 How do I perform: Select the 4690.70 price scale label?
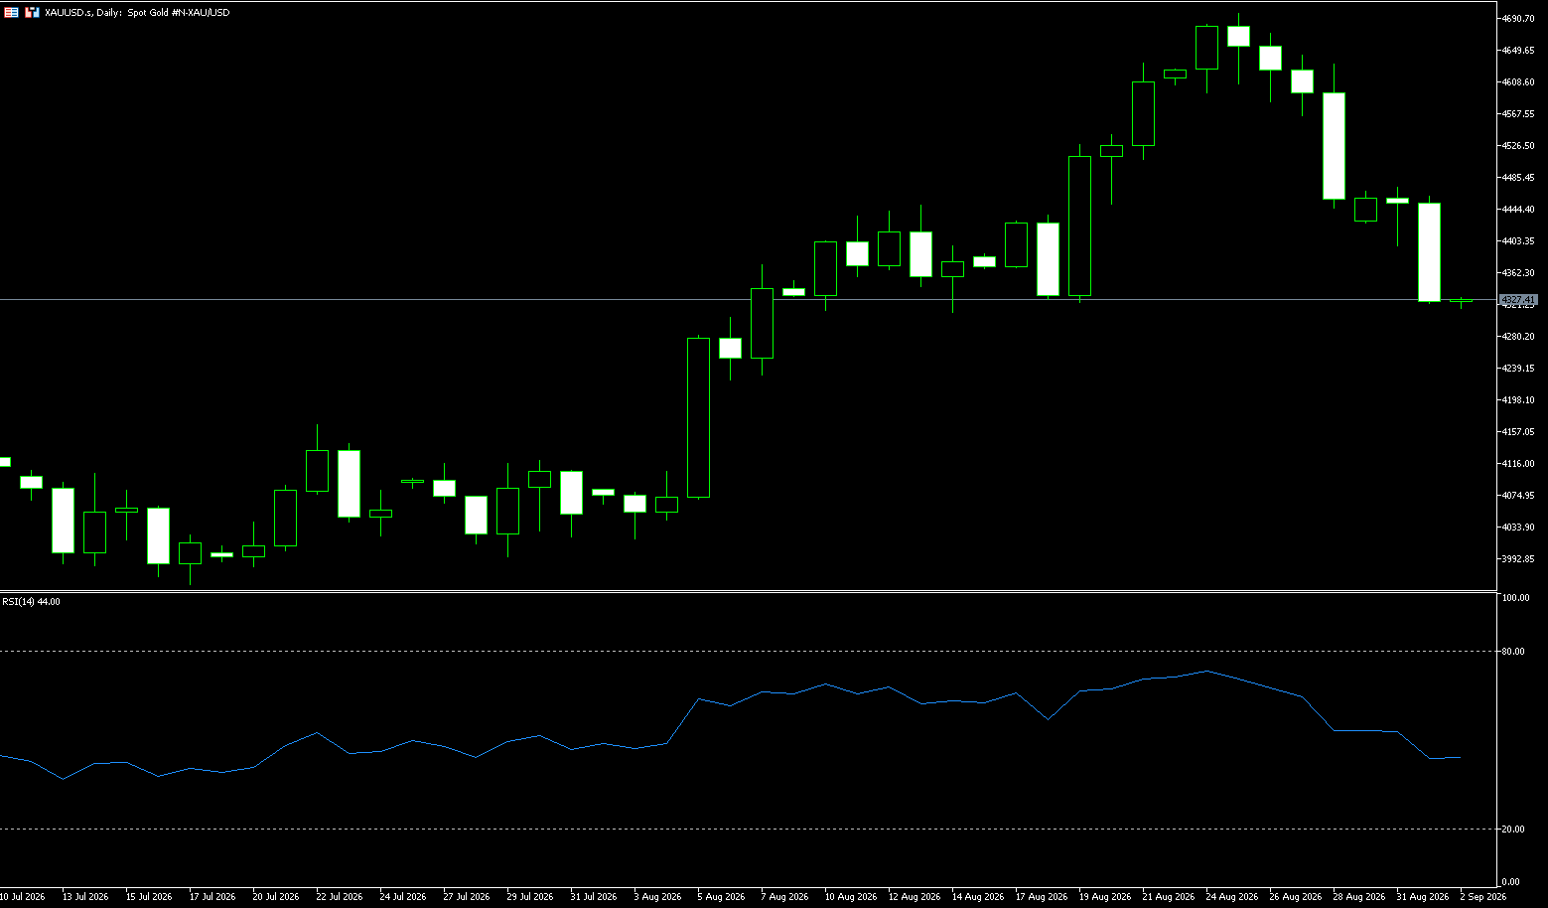(1518, 18)
